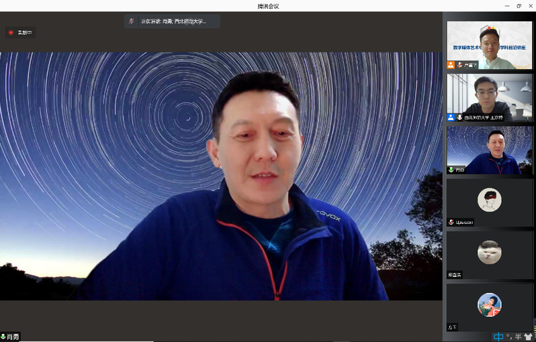Click the green microphone icon beside the 肖勇 label at the window bottom

[3, 337]
